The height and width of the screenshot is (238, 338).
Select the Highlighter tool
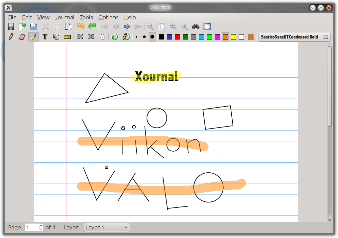(34, 37)
